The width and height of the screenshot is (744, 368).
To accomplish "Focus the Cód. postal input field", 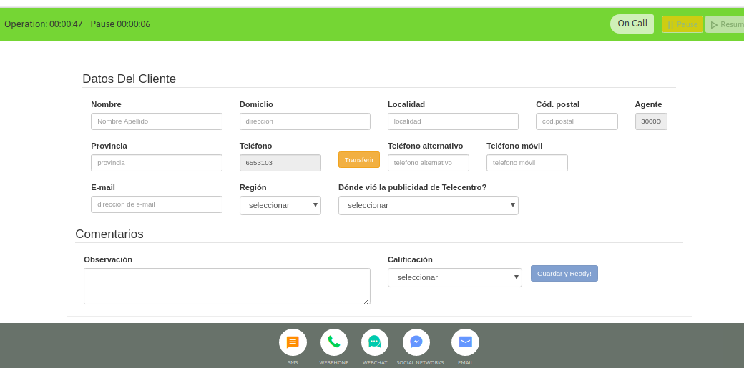I will (x=577, y=121).
